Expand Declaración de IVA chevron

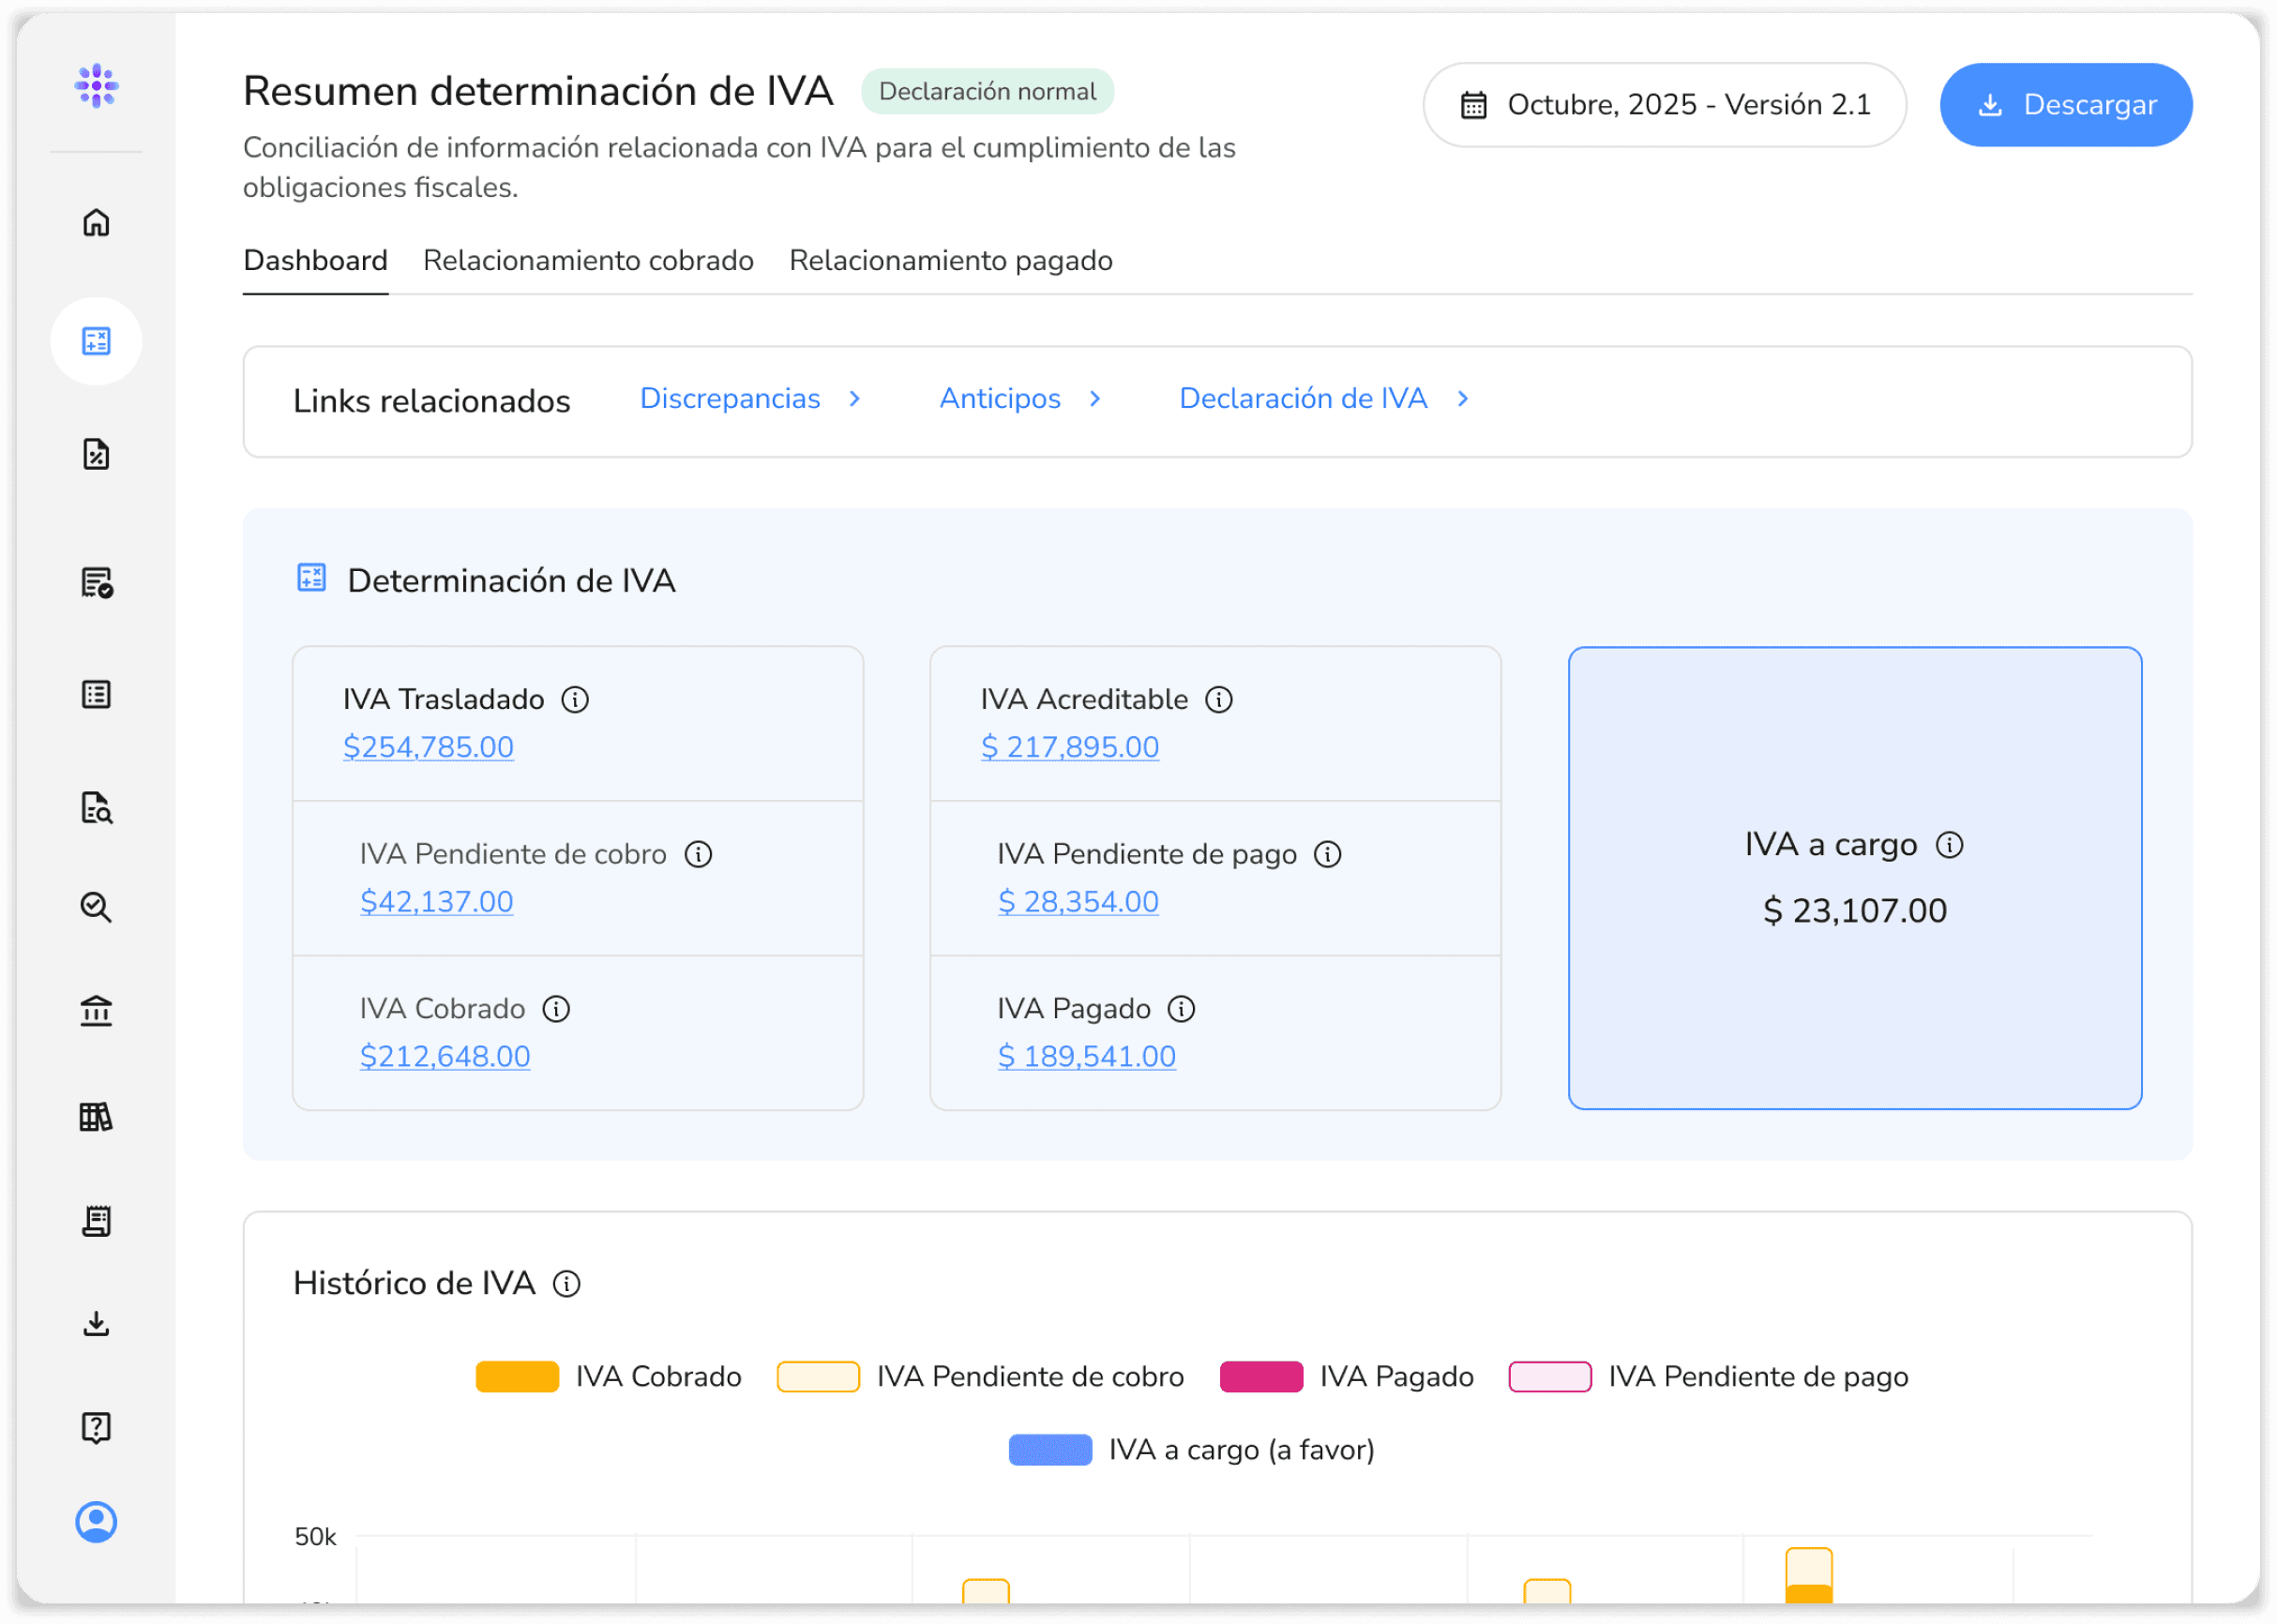click(x=1463, y=398)
